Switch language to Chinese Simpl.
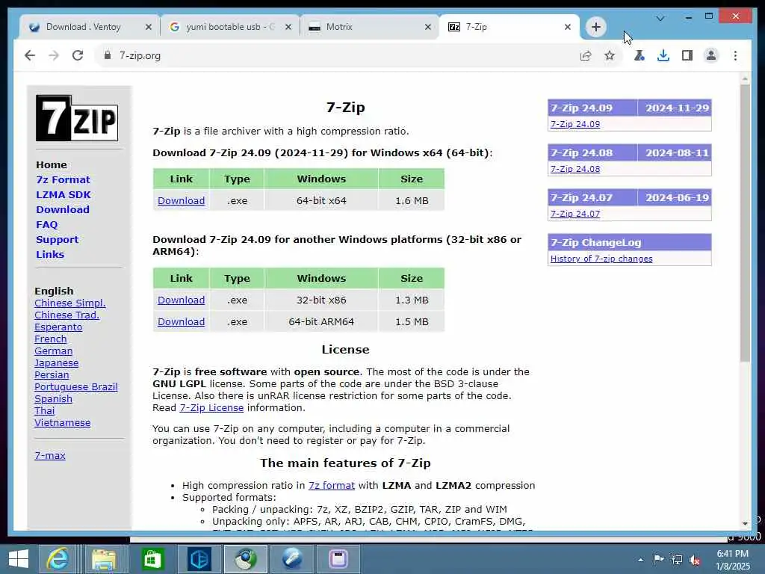 (69, 303)
